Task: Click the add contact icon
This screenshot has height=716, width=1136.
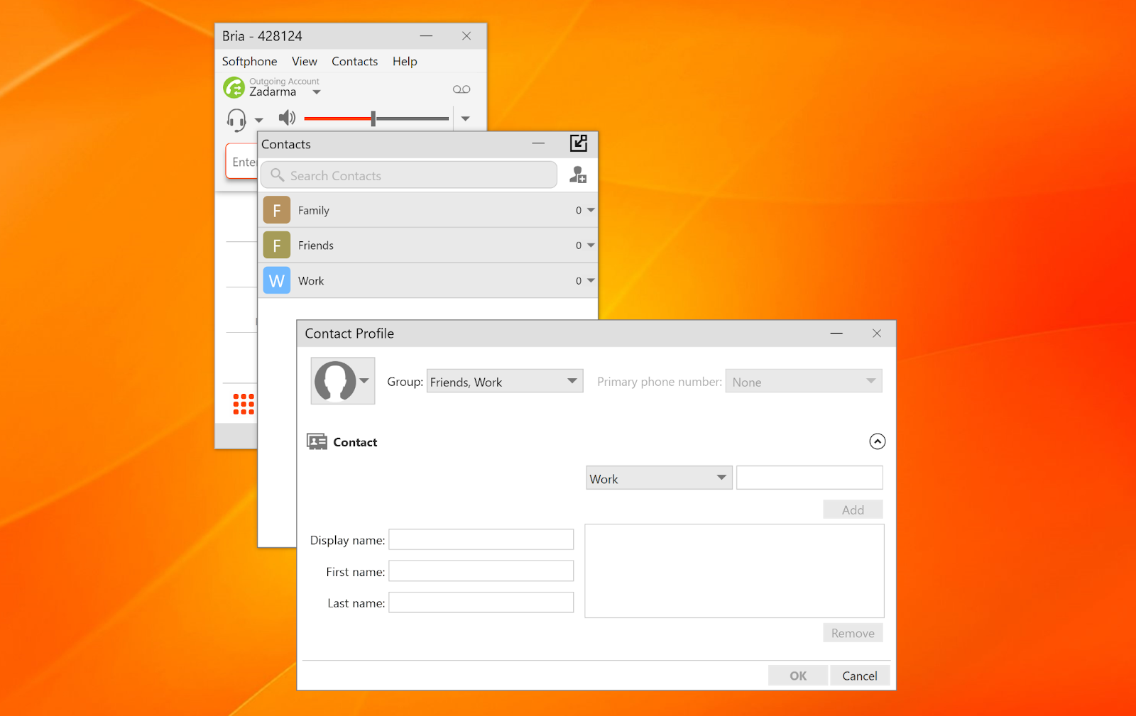Action: [x=578, y=175]
